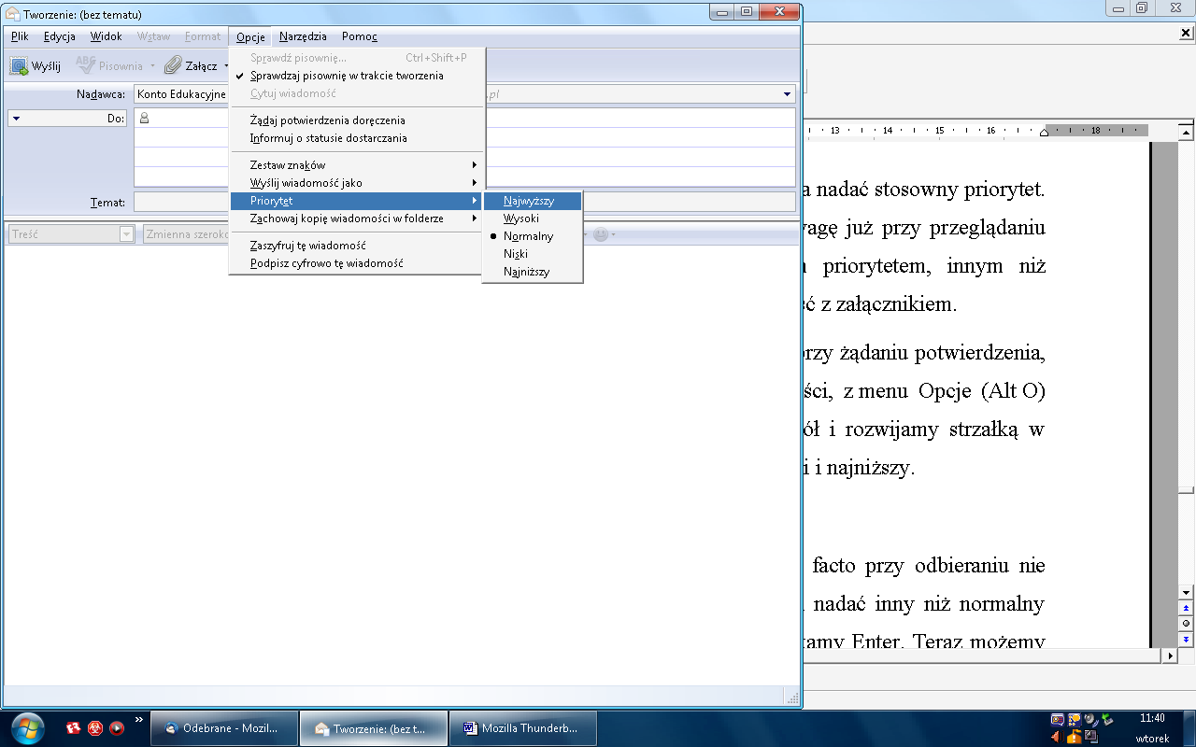Image resolution: width=1196 pixels, height=747 pixels.
Task: Click the Opcje menu
Action: 250,37
